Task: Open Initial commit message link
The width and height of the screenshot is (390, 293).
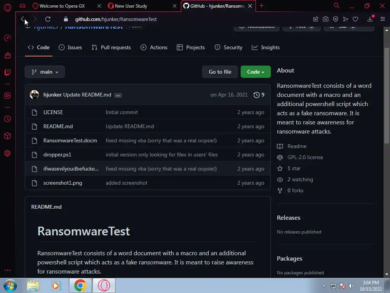Action: pyautogui.click(x=121, y=112)
